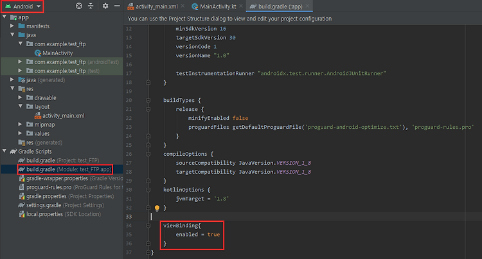Select MainActivity in the project tree
Screen dimensions: 482x259
[x=57, y=53]
